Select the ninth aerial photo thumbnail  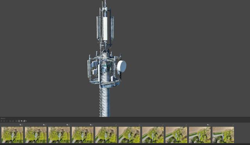pos(200,135)
